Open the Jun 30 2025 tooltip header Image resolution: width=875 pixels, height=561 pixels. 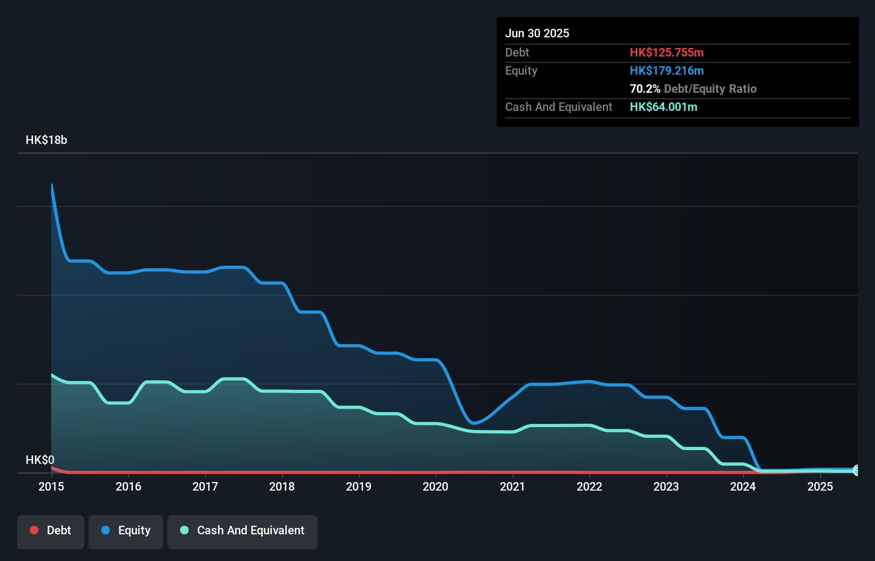pos(537,33)
